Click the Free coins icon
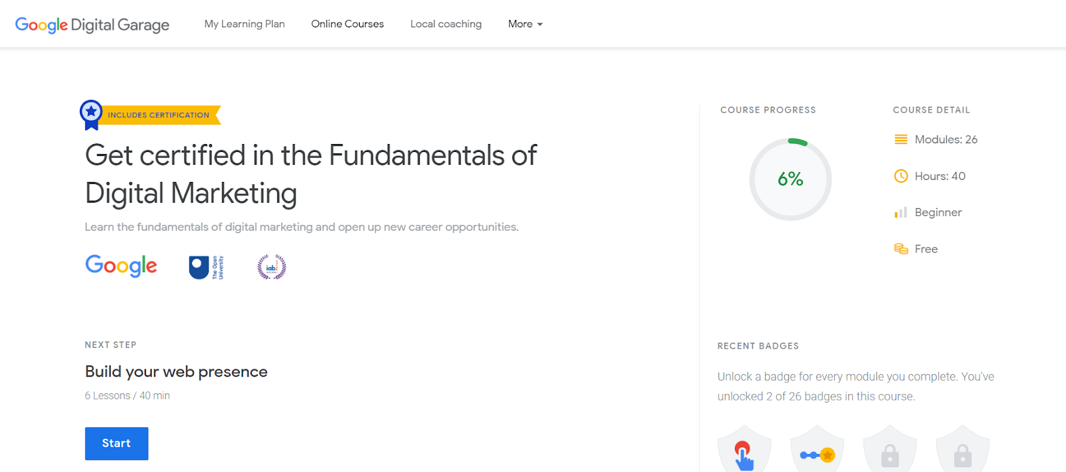The height and width of the screenshot is (472, 1066). (901, 249)
